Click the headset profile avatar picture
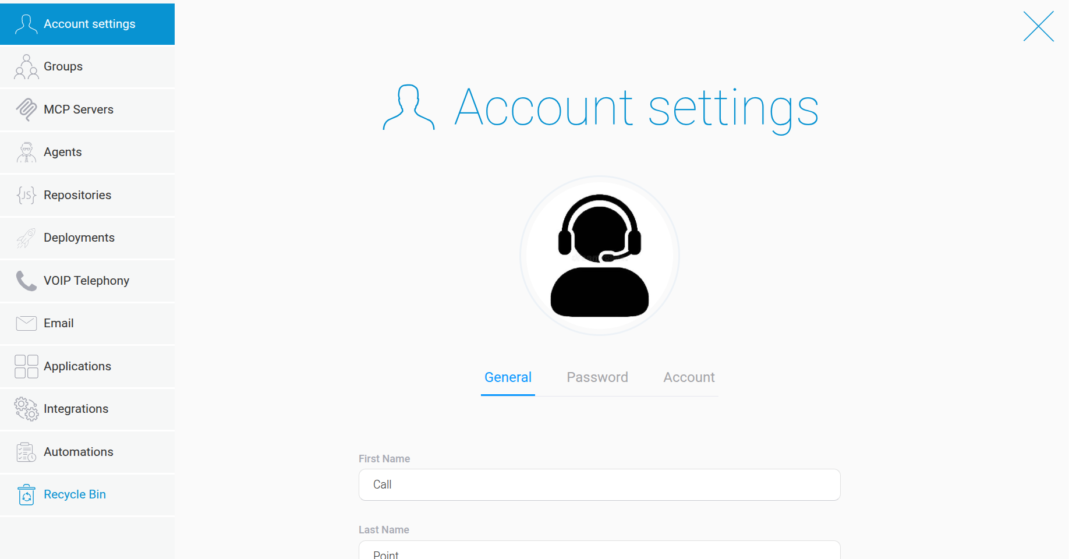The height and width of the screenshot is (559, 1069). pos(599,256)
